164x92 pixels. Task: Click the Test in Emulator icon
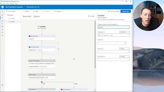[109, 11]
